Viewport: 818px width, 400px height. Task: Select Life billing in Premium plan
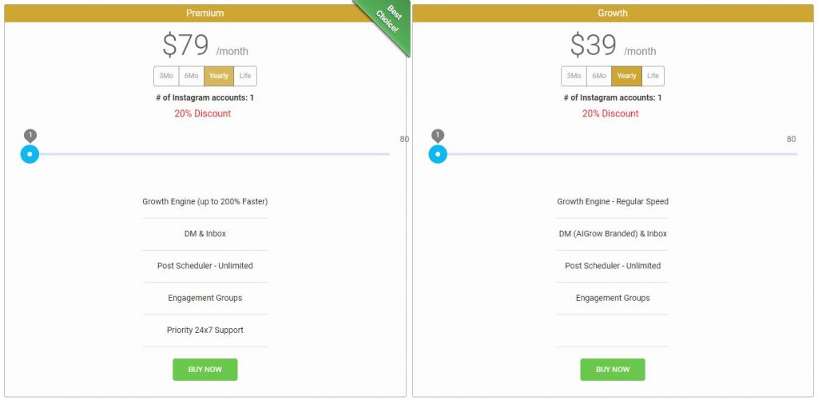[x=245, y=76]
